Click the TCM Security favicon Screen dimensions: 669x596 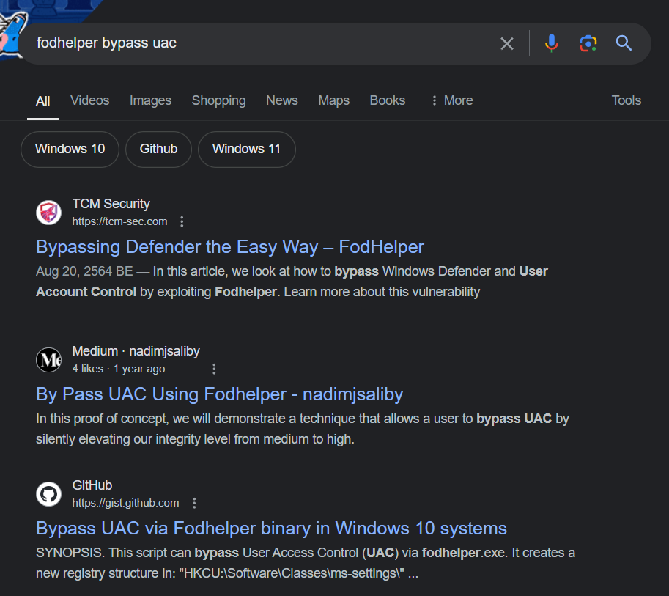click(49, 213)
